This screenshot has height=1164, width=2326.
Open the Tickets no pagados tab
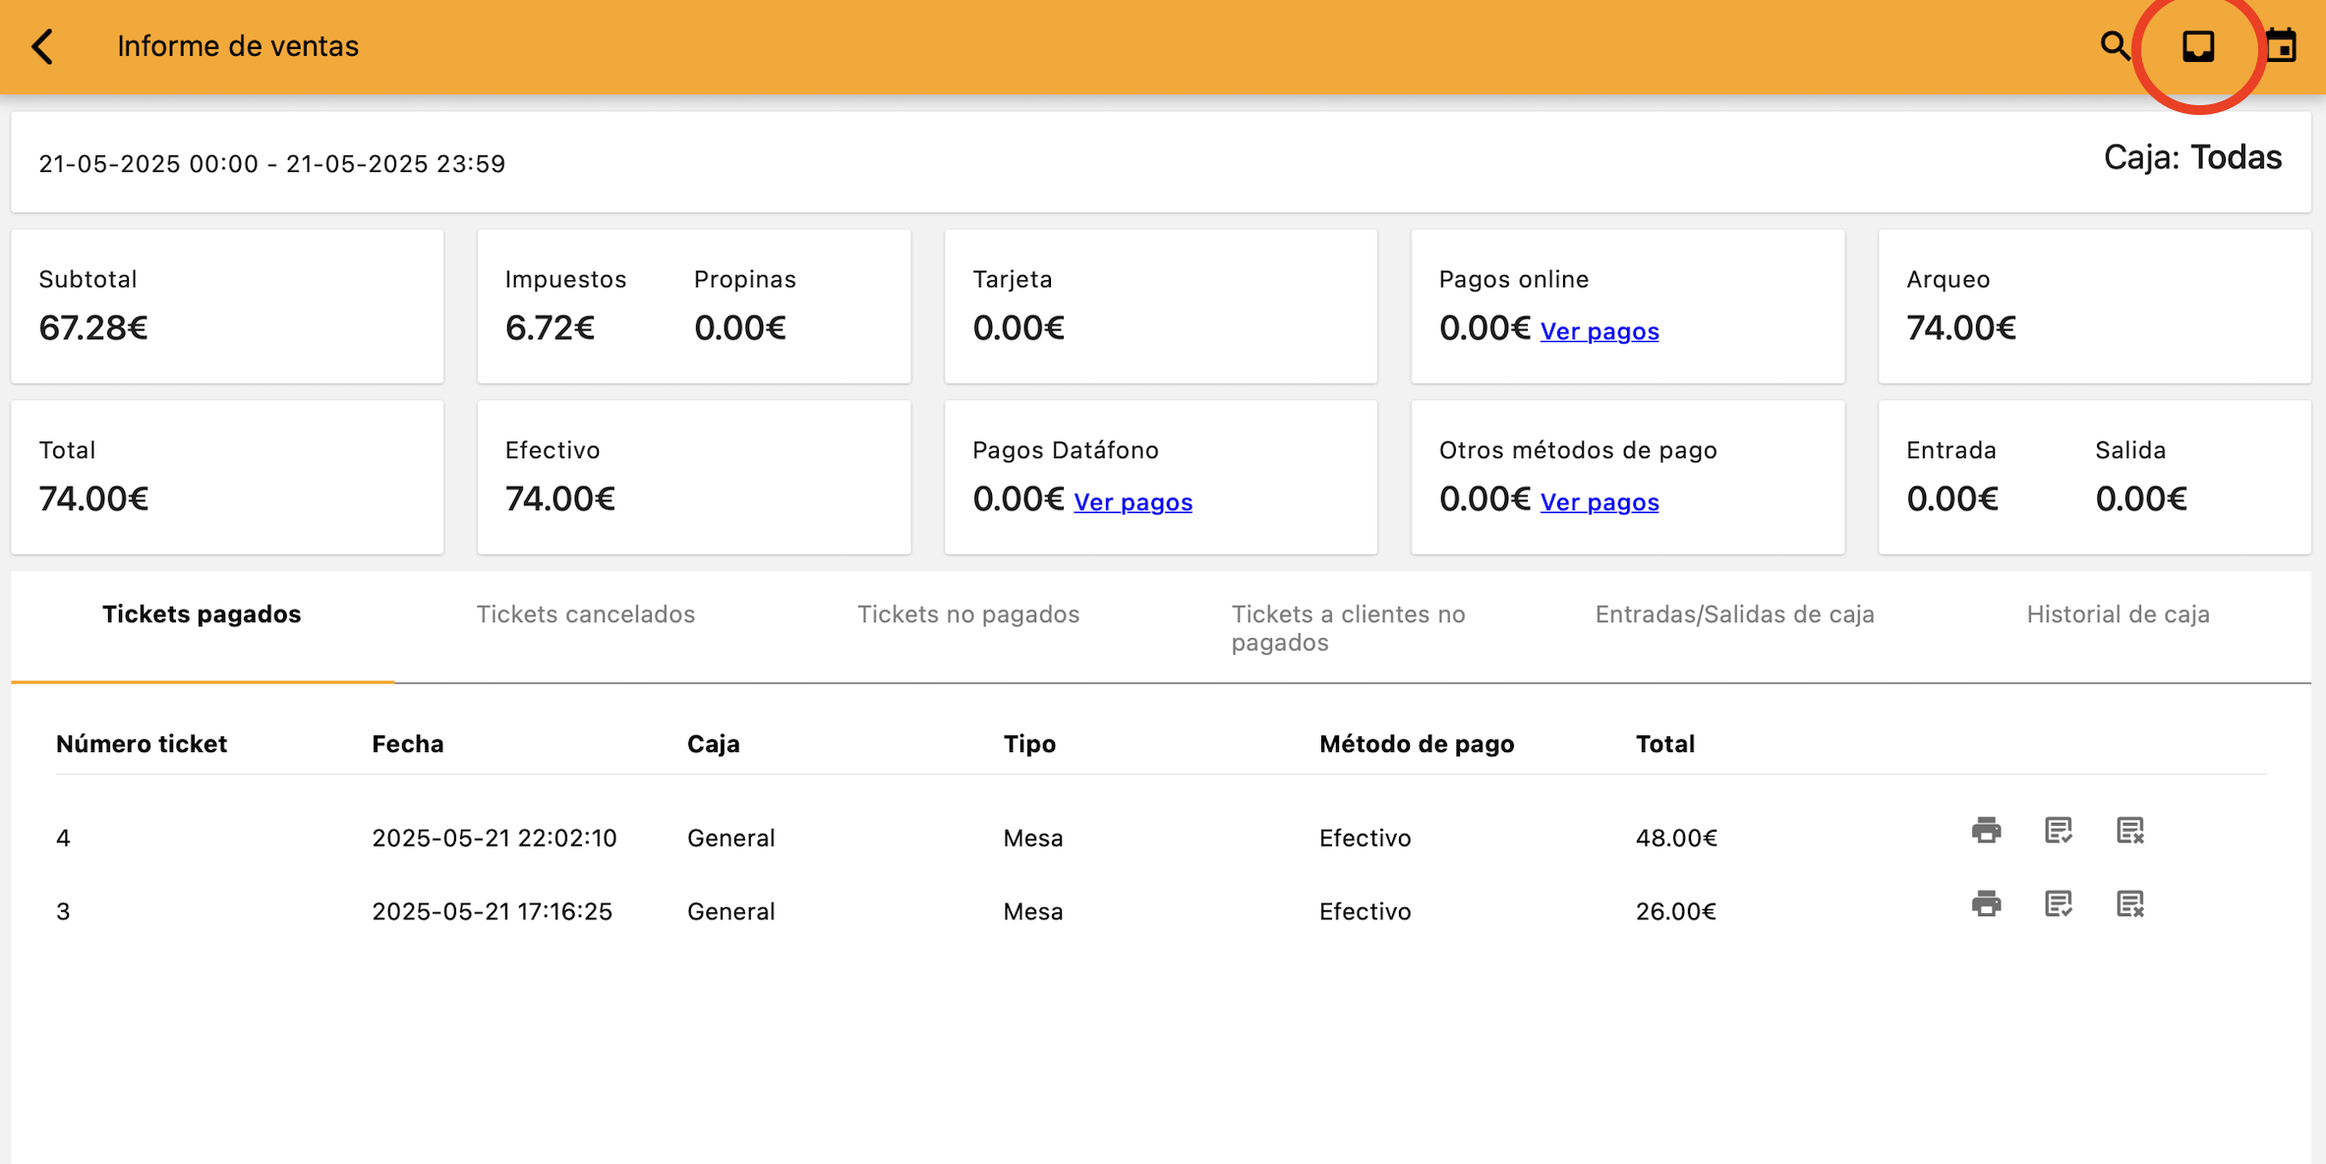tap(968, 614)
